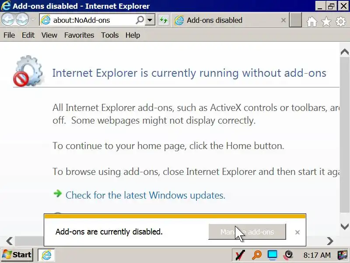
Task: Click the Internet Explorer taskbar button
Action: 46,255
